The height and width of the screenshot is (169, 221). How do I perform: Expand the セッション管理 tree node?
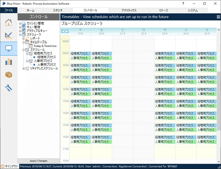(20, 23)
